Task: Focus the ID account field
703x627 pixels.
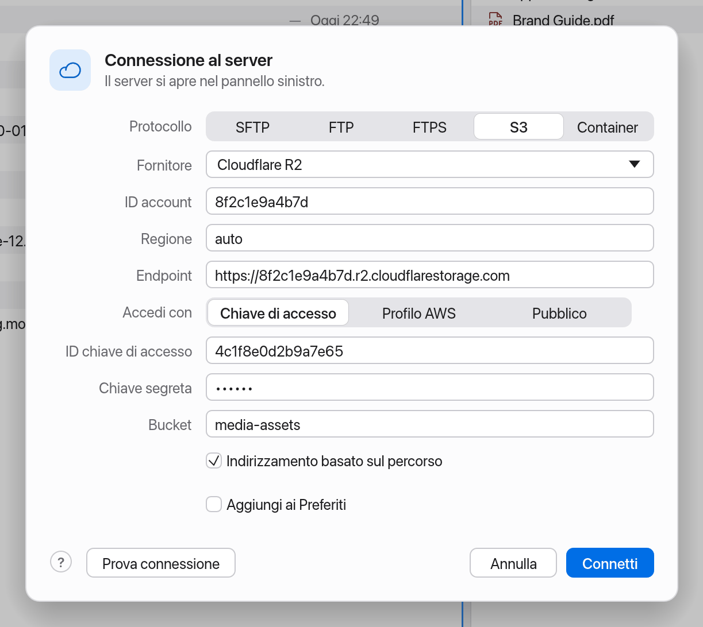Action: pyautogui.click(x=430, y=202)
